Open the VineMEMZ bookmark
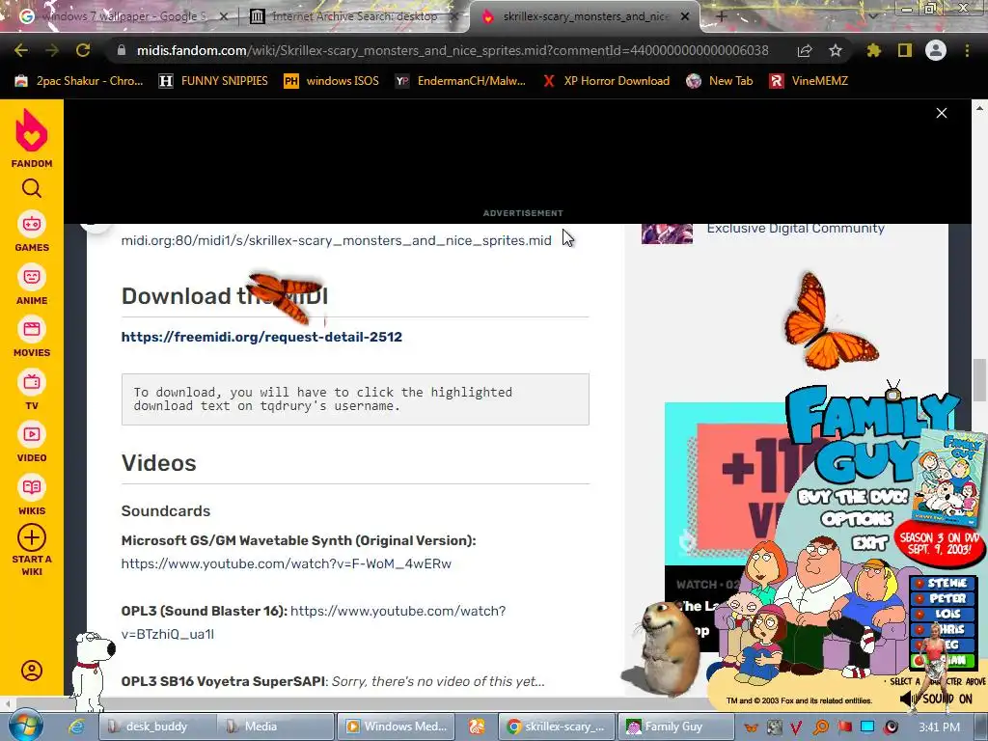The image size is (988, 741). point(810,81)
